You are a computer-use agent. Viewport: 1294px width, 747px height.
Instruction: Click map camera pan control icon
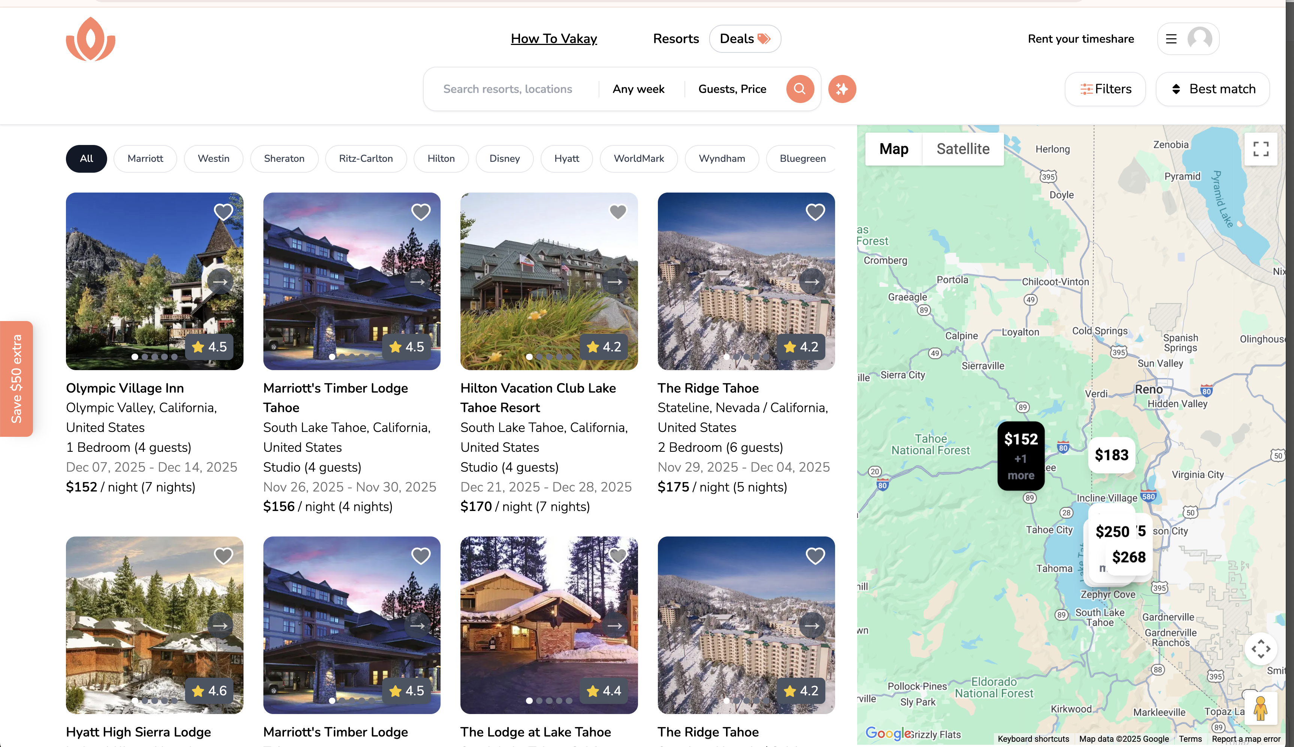coord(1260,649)
